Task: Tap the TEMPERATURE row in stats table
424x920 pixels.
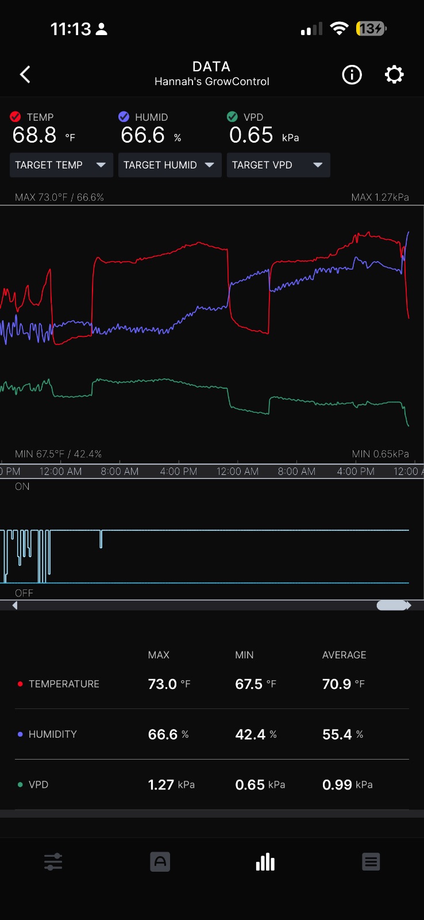Action: (212, 684)
